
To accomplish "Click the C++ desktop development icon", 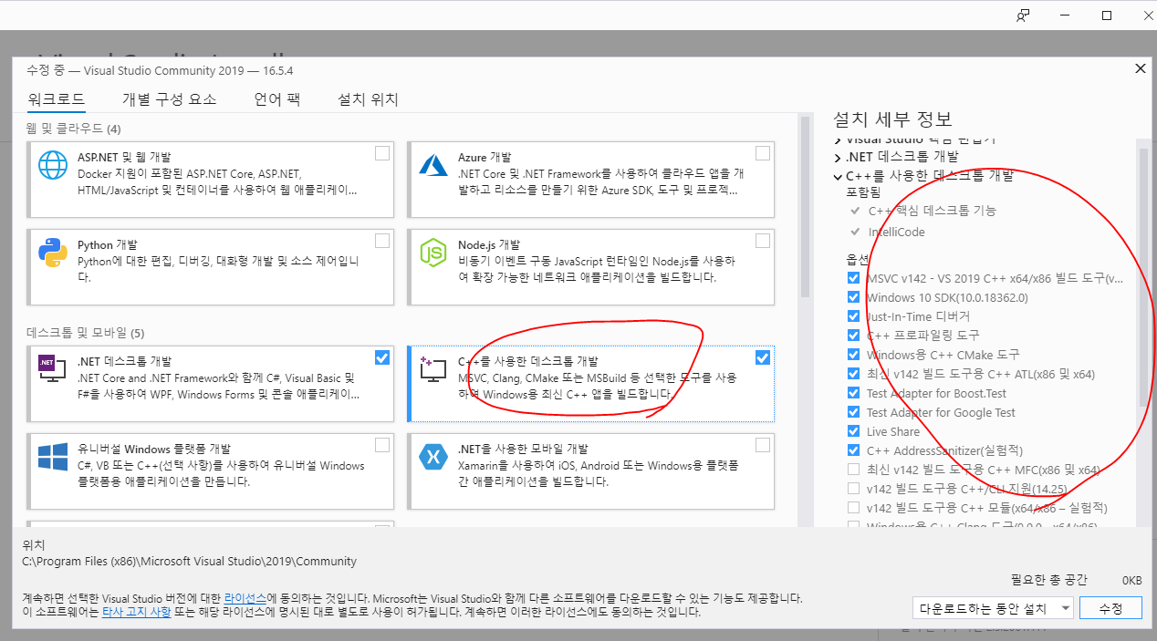I will (x=432, y=370).
